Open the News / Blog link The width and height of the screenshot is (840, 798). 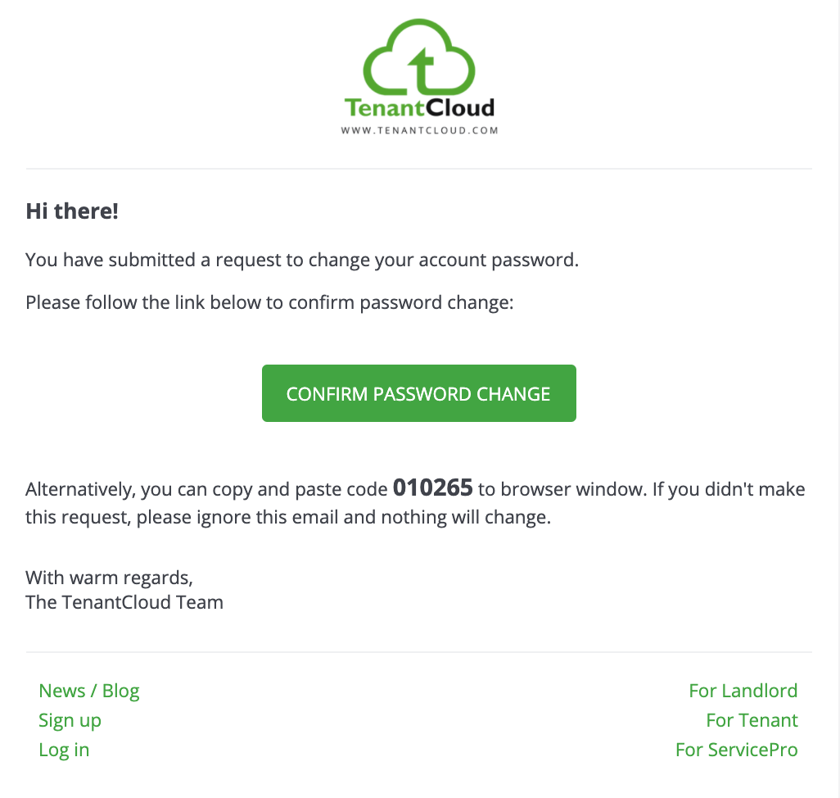pos(89,691)
